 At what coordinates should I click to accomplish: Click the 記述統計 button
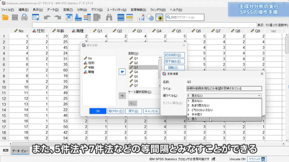coord(174,55)
